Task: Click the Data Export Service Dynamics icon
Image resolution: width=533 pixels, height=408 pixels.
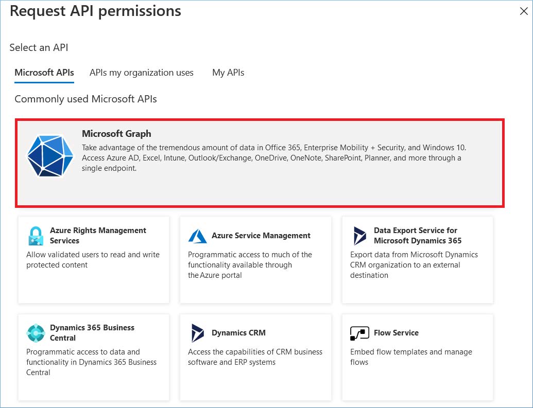Action: tap(359, 236)
